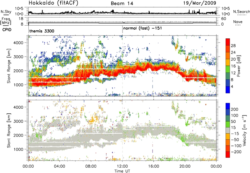
Task: Click the "Power [dB]" colorbar title
Action: coord(238,66)
